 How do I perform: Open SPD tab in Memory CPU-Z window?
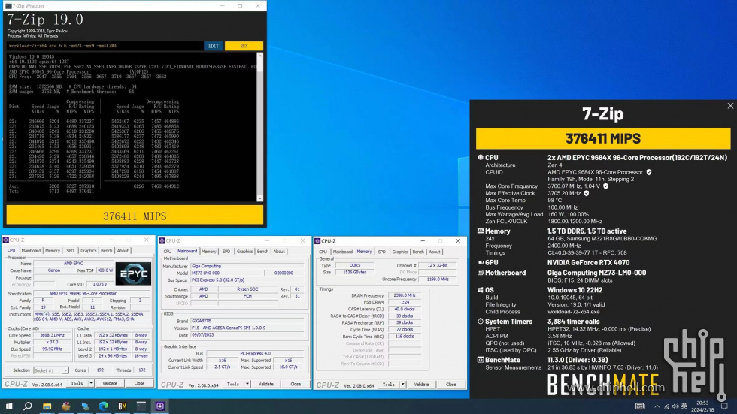point(382,252)
